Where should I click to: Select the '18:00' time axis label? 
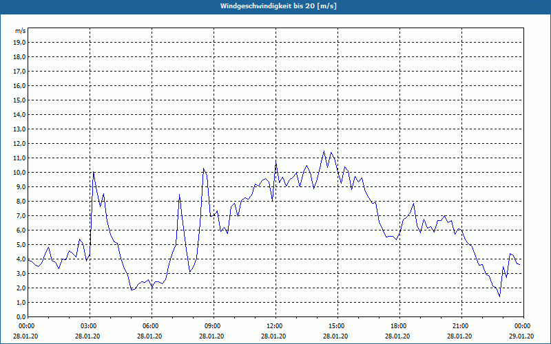399,326
